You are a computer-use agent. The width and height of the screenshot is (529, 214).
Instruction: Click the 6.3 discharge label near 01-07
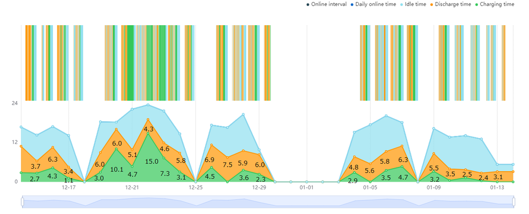tap(403, 160)
